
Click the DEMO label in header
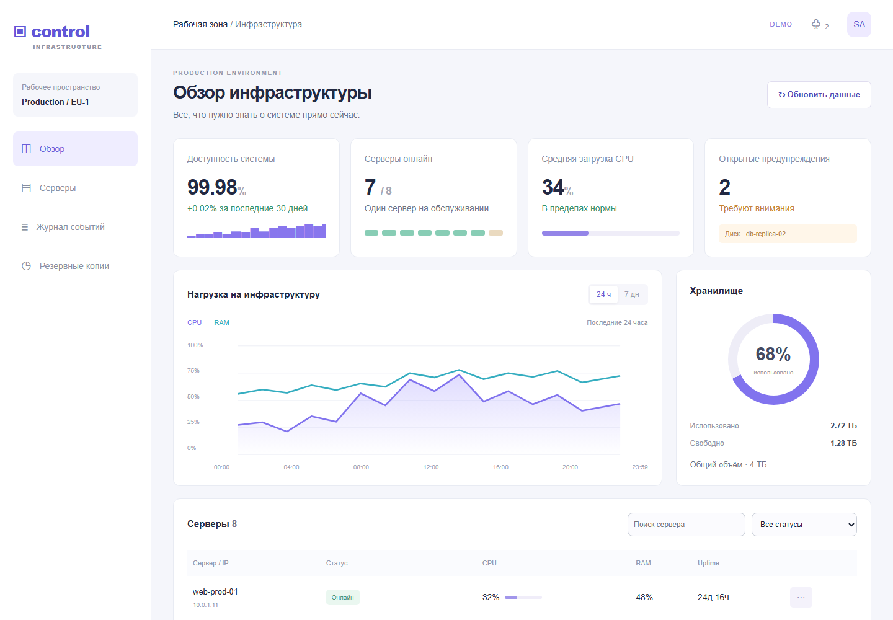click(x=781, y=24)
